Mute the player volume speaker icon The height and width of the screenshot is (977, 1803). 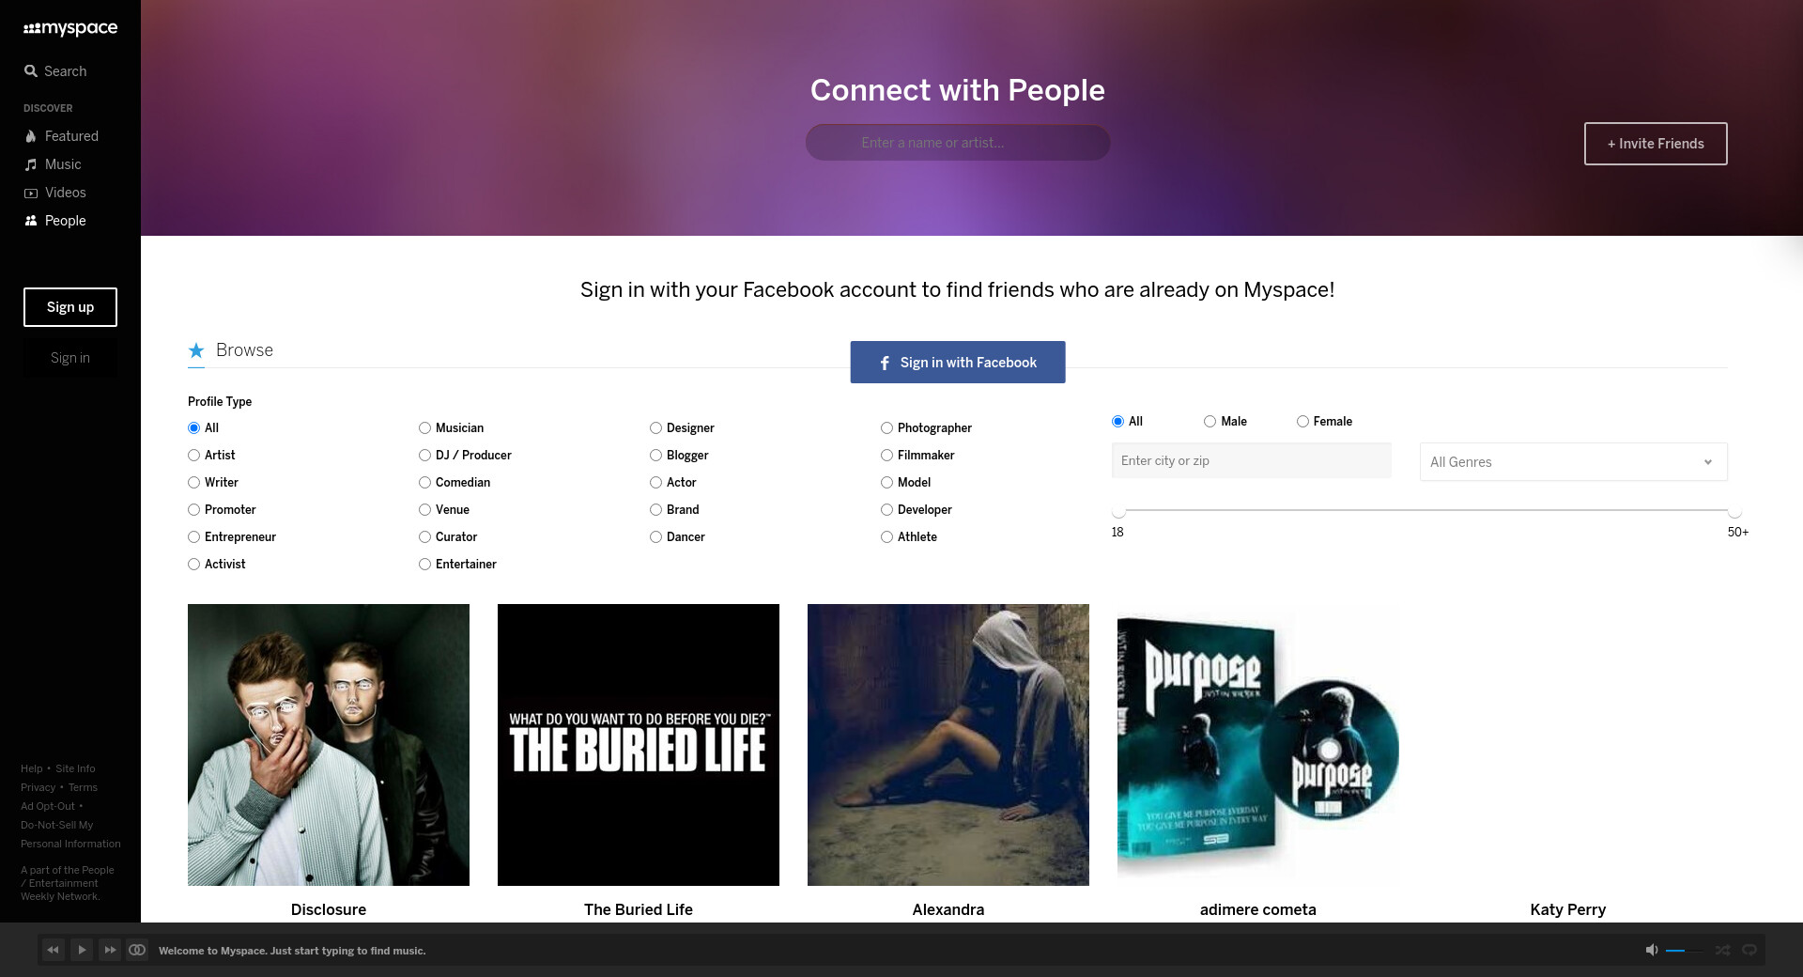click(1651, 950)
